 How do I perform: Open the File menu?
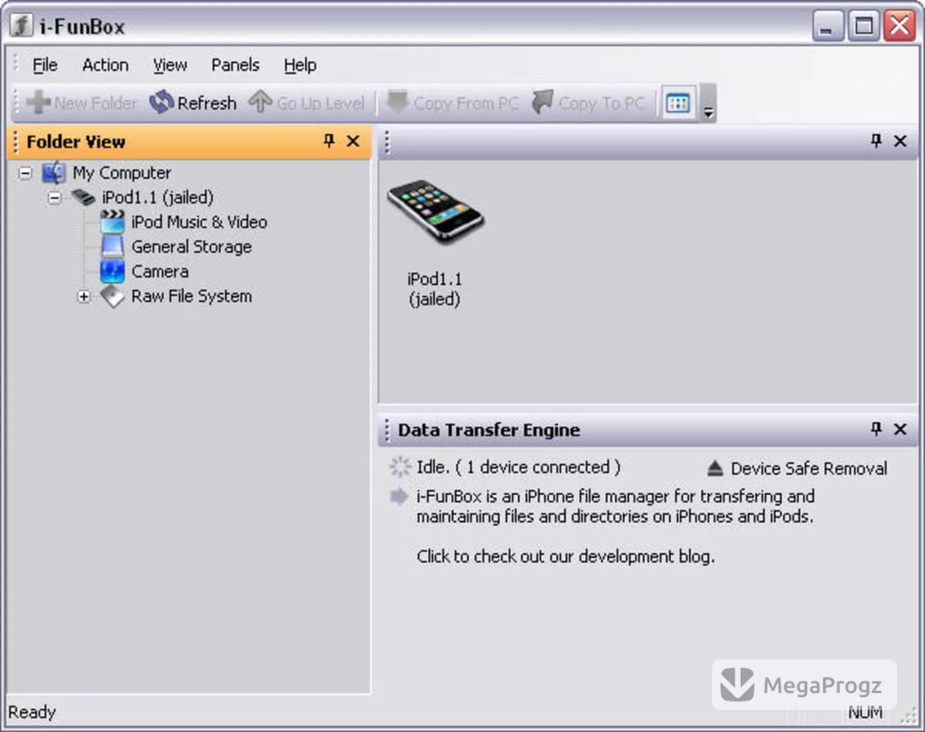click(45, 65)
